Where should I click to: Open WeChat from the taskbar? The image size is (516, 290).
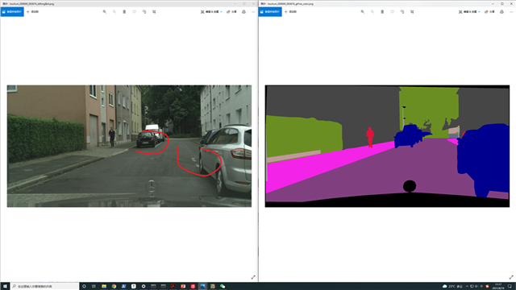[223, 287]
